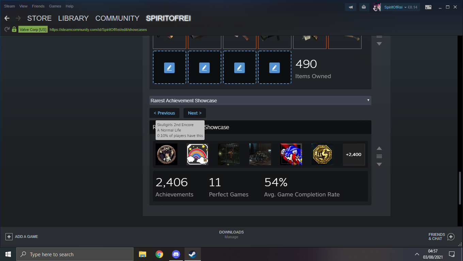The height and width of the screenshot is (261, 463).
Task: Click the Sonic-style achievement icon
Action: tap(291, 154)
